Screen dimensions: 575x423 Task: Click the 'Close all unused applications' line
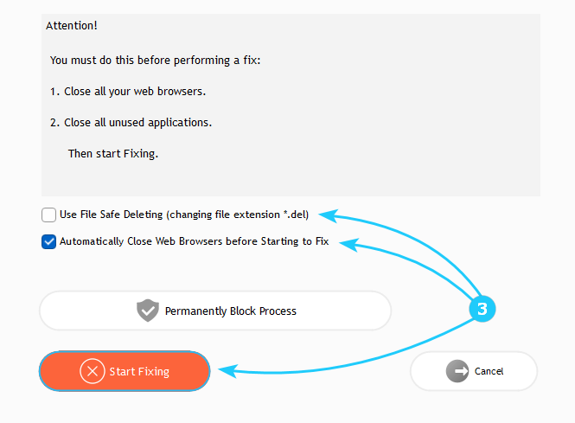[137, 122]
